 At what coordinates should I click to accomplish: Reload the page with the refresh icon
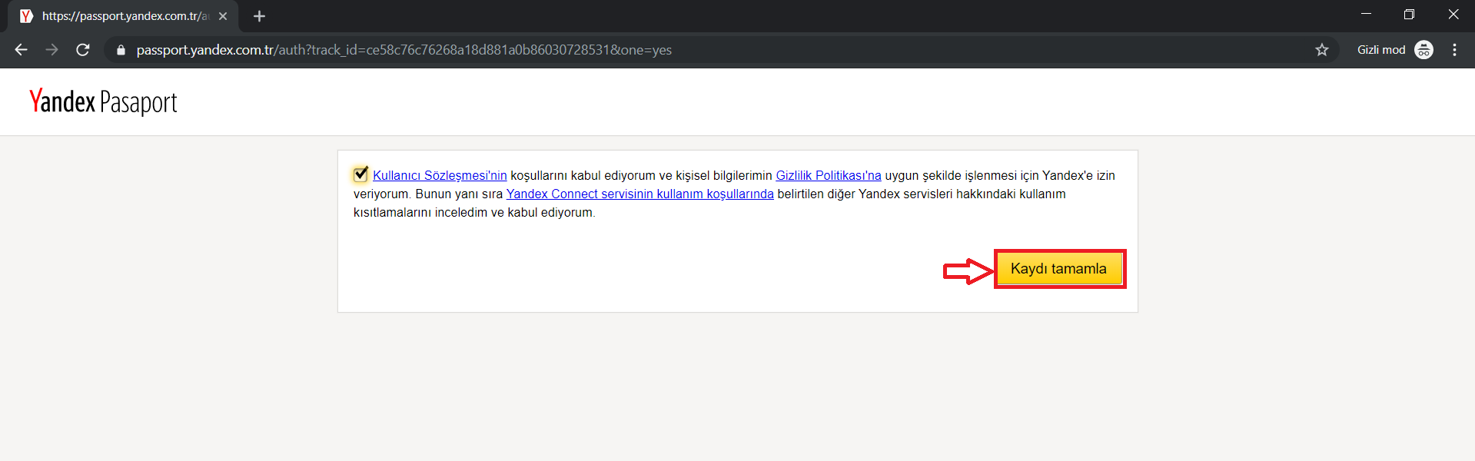83,50
